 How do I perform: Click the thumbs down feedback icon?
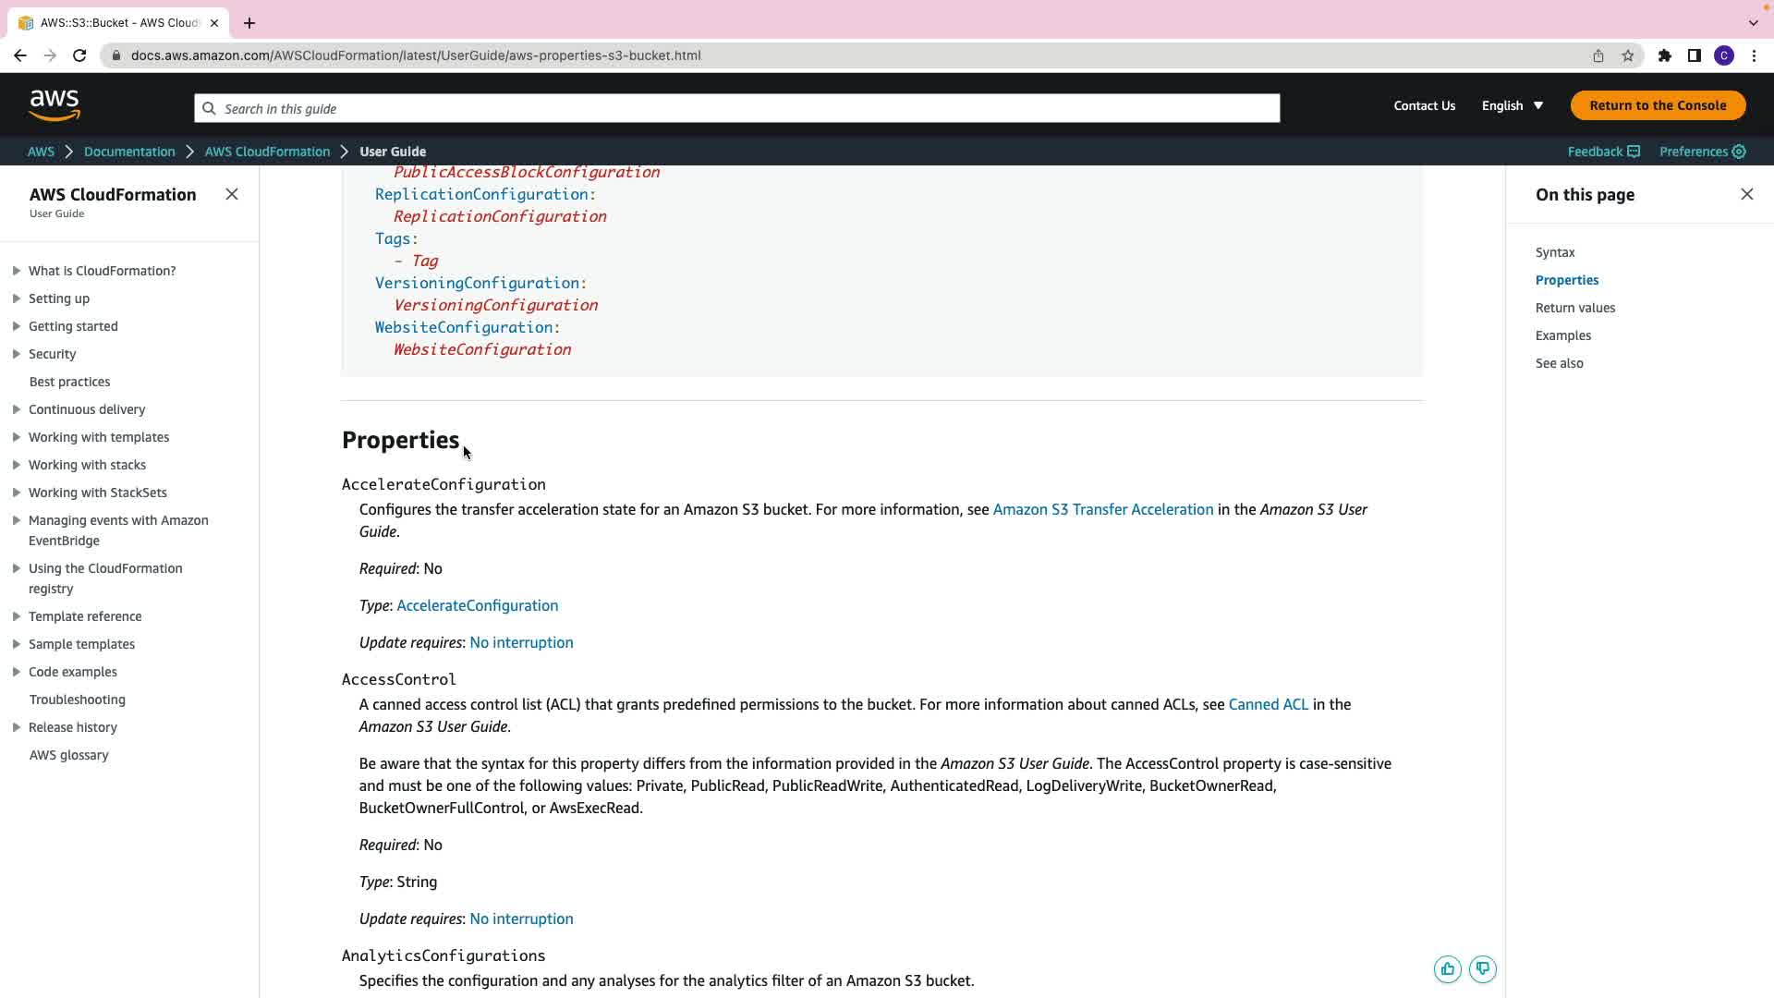coord(1482,968)
